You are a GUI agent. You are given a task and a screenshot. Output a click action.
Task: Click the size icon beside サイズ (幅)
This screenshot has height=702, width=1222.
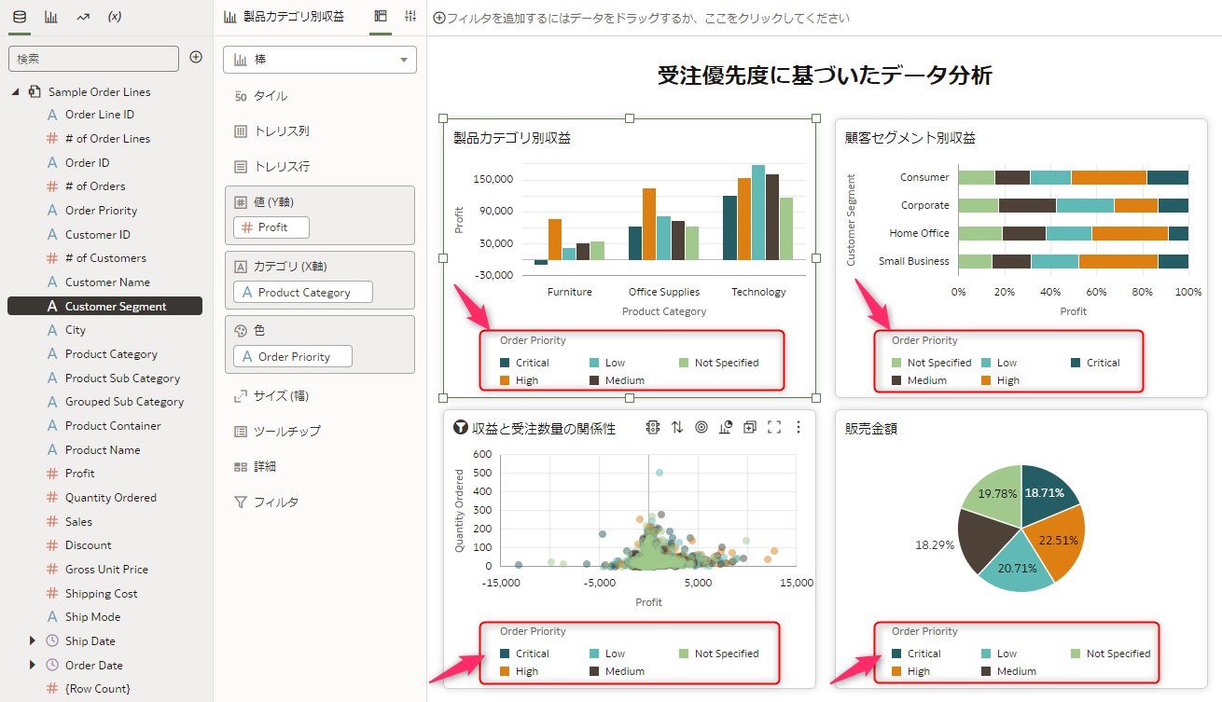pyautogui.click(x=240, y=396)
